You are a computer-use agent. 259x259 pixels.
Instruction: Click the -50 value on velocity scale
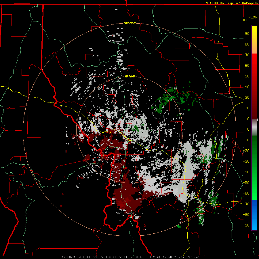[x=246, y=182]
